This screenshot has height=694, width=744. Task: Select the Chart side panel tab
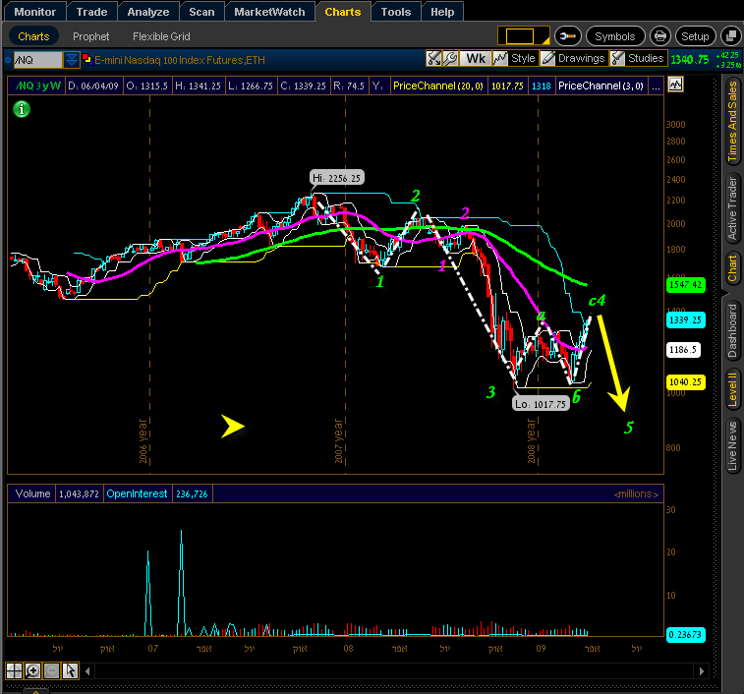pos(732,268)
